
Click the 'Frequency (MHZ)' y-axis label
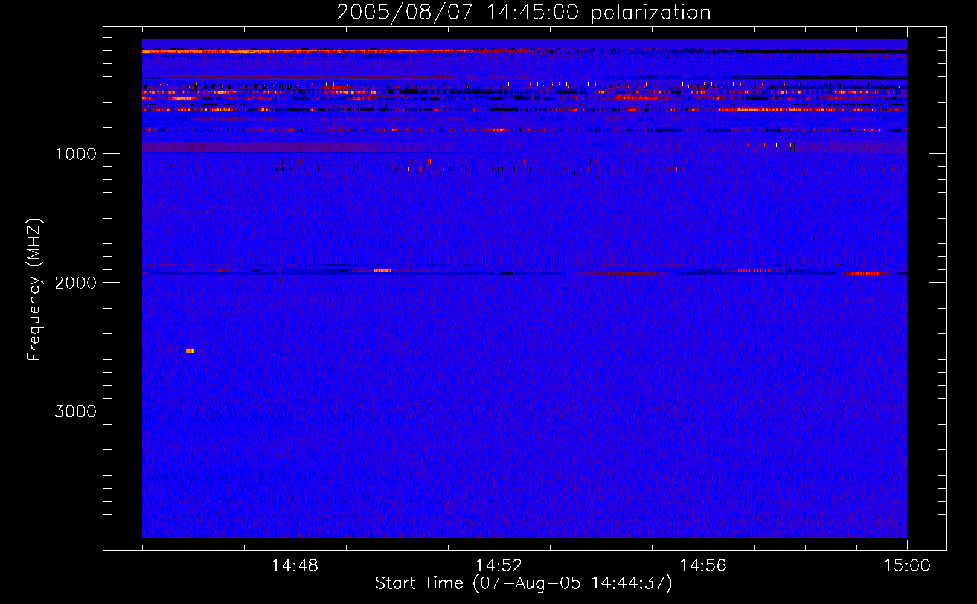coord(34,291)
